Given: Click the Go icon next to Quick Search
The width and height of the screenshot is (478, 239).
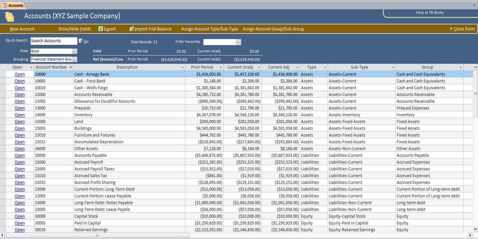Looking at the screenshot, I should (80, 41).
